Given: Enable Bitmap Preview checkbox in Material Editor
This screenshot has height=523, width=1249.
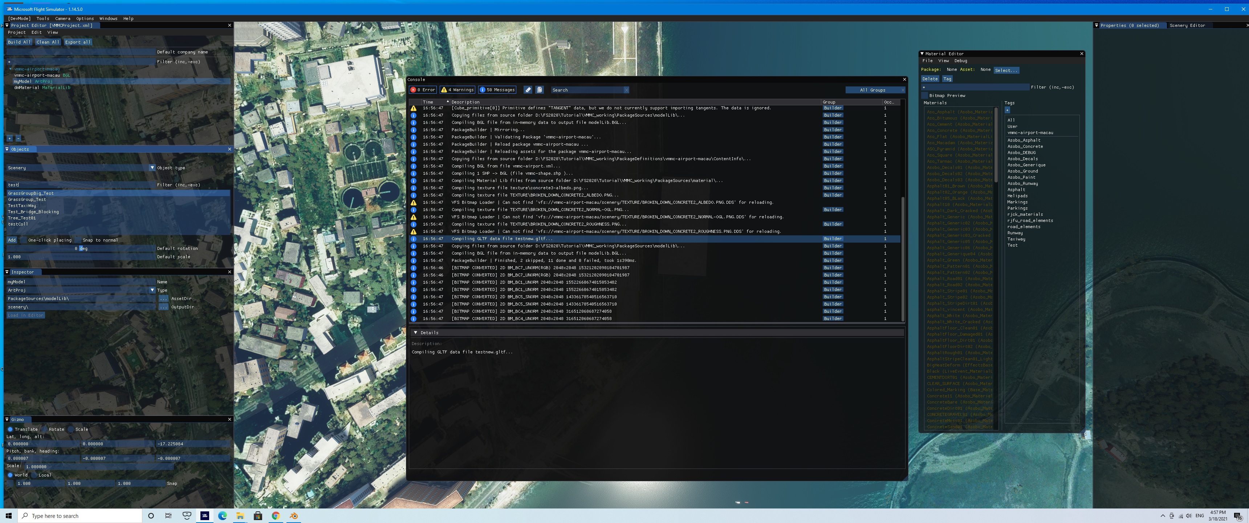Looking at the screenshot, I should point(925,96).
